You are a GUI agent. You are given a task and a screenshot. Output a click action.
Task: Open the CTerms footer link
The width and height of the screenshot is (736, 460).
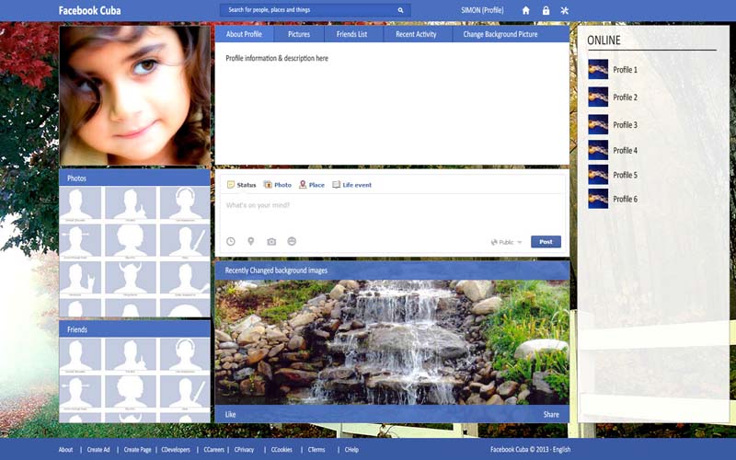click(316, 450)
